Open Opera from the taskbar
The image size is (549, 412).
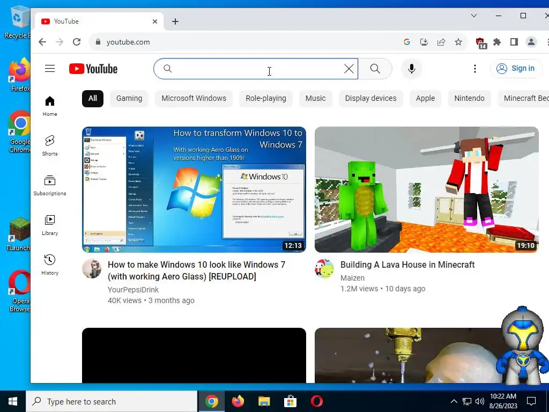pos(316,401)
